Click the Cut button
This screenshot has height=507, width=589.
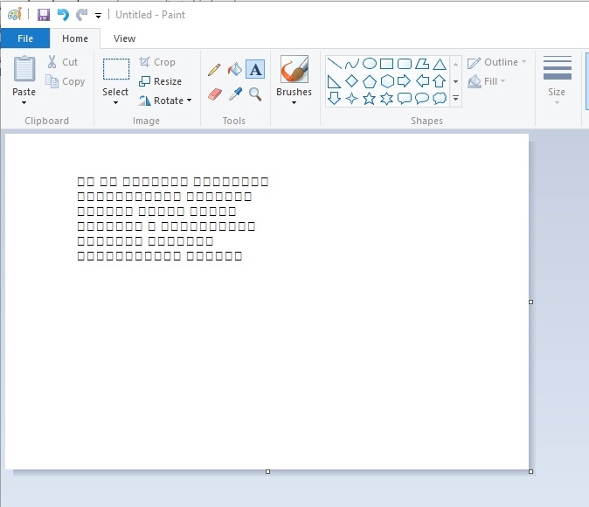point(63,62)
